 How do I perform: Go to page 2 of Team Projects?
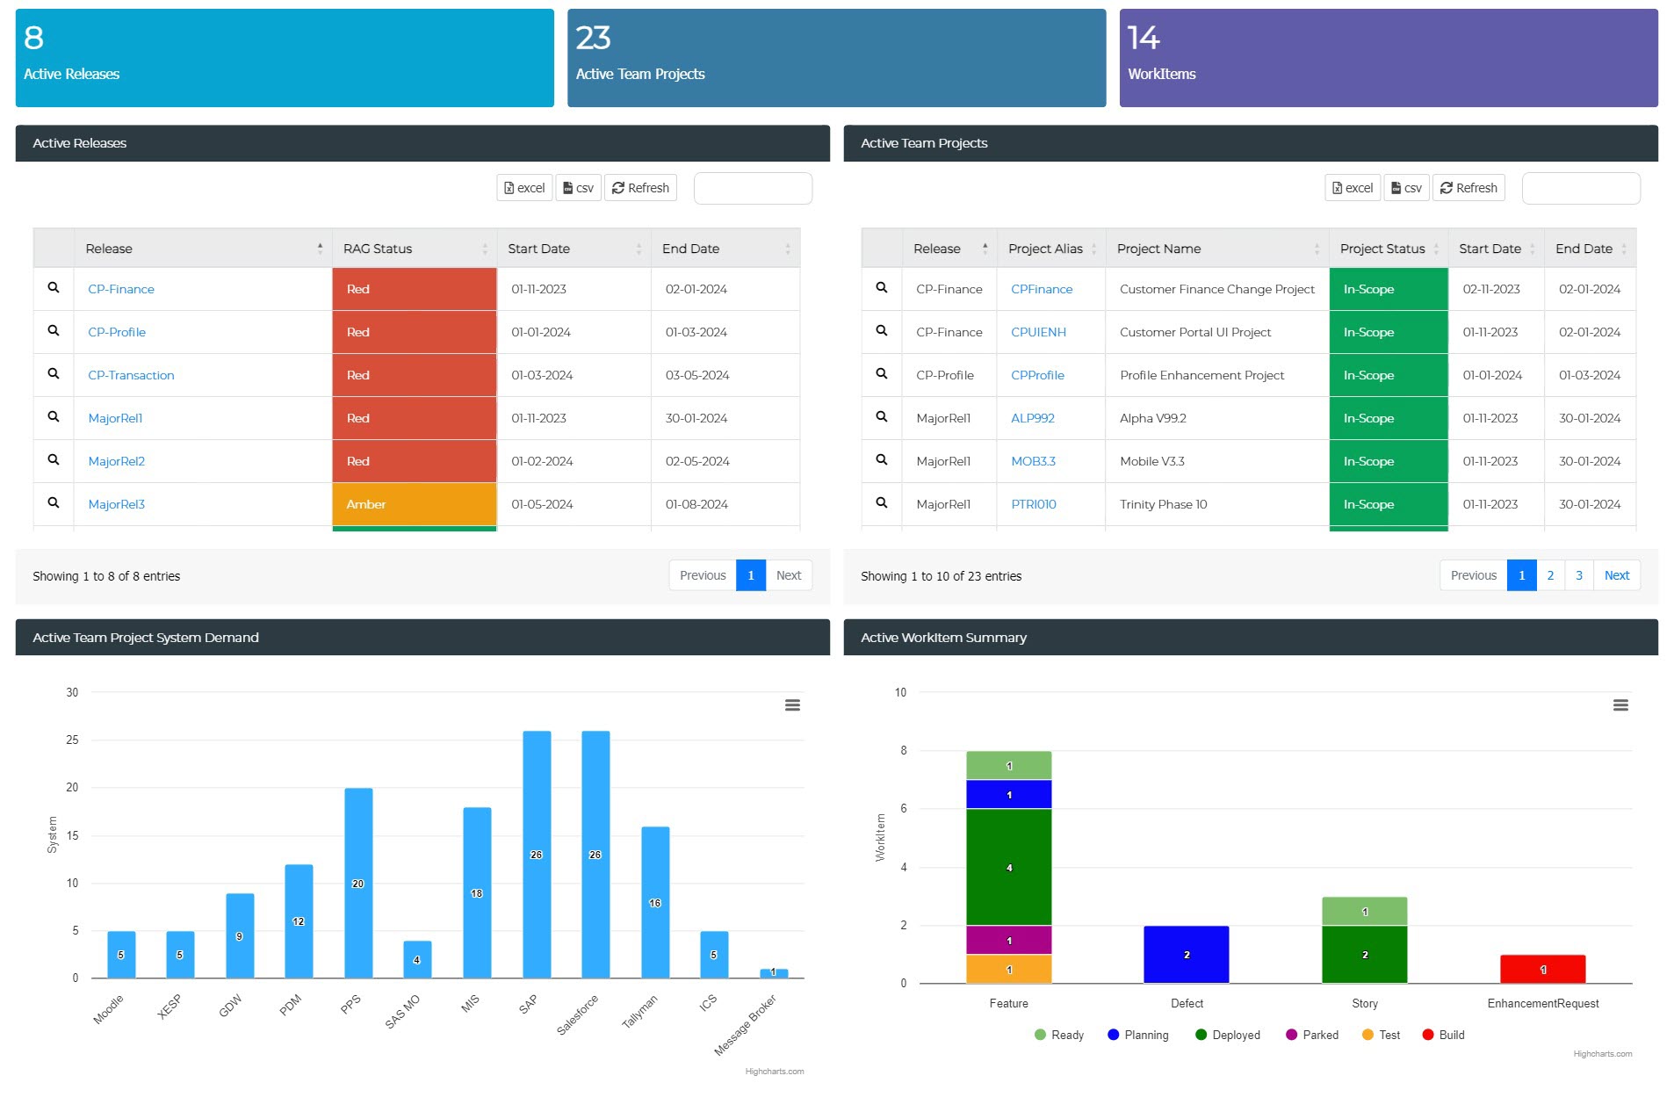tap(1550, 575)
